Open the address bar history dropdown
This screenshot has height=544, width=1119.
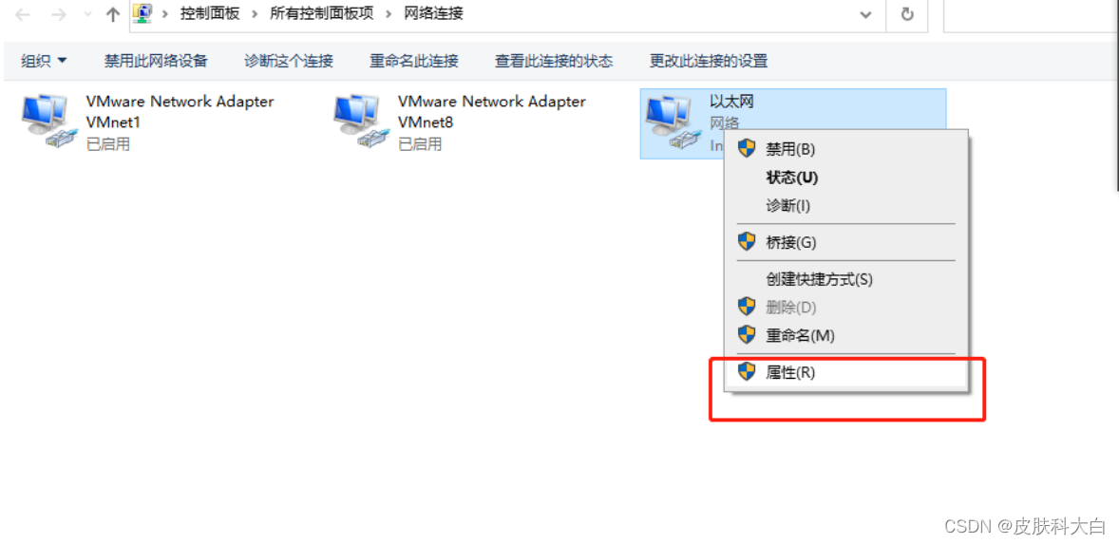click(x=866, y=14)
